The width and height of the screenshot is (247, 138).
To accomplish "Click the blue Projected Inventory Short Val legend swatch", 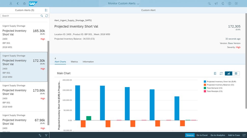I will (x=205, y=82).
